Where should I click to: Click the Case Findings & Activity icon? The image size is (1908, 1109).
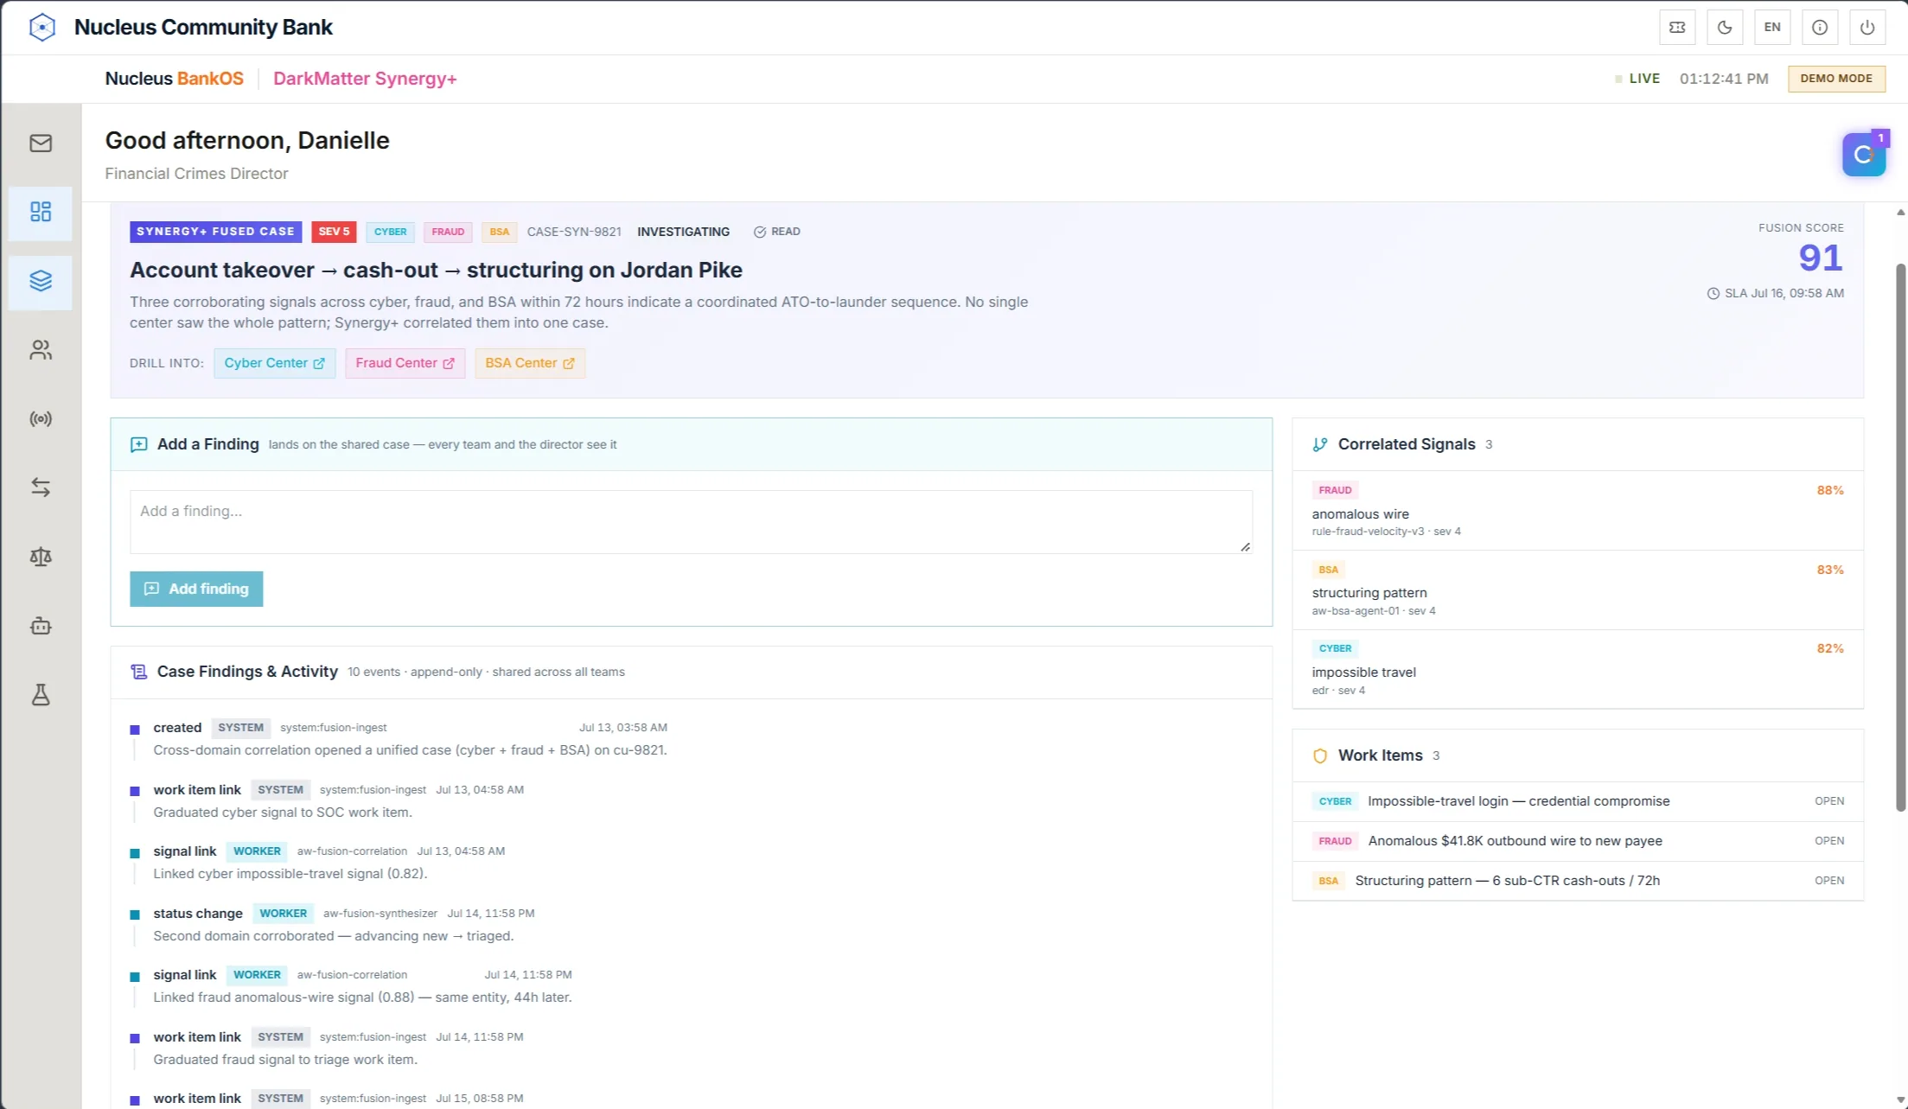[138, 672]
